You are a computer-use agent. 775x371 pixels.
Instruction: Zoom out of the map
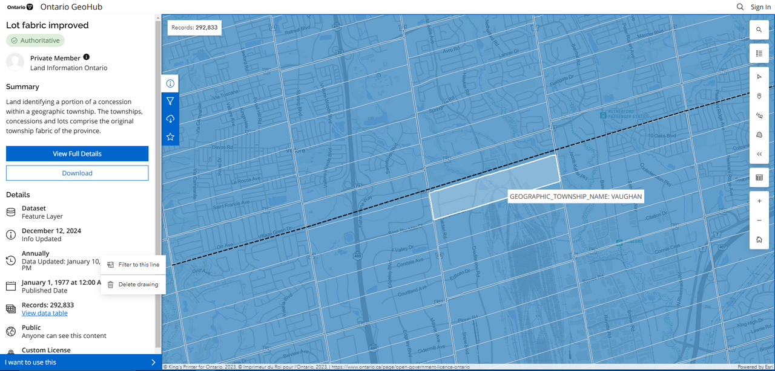(759, 221)
